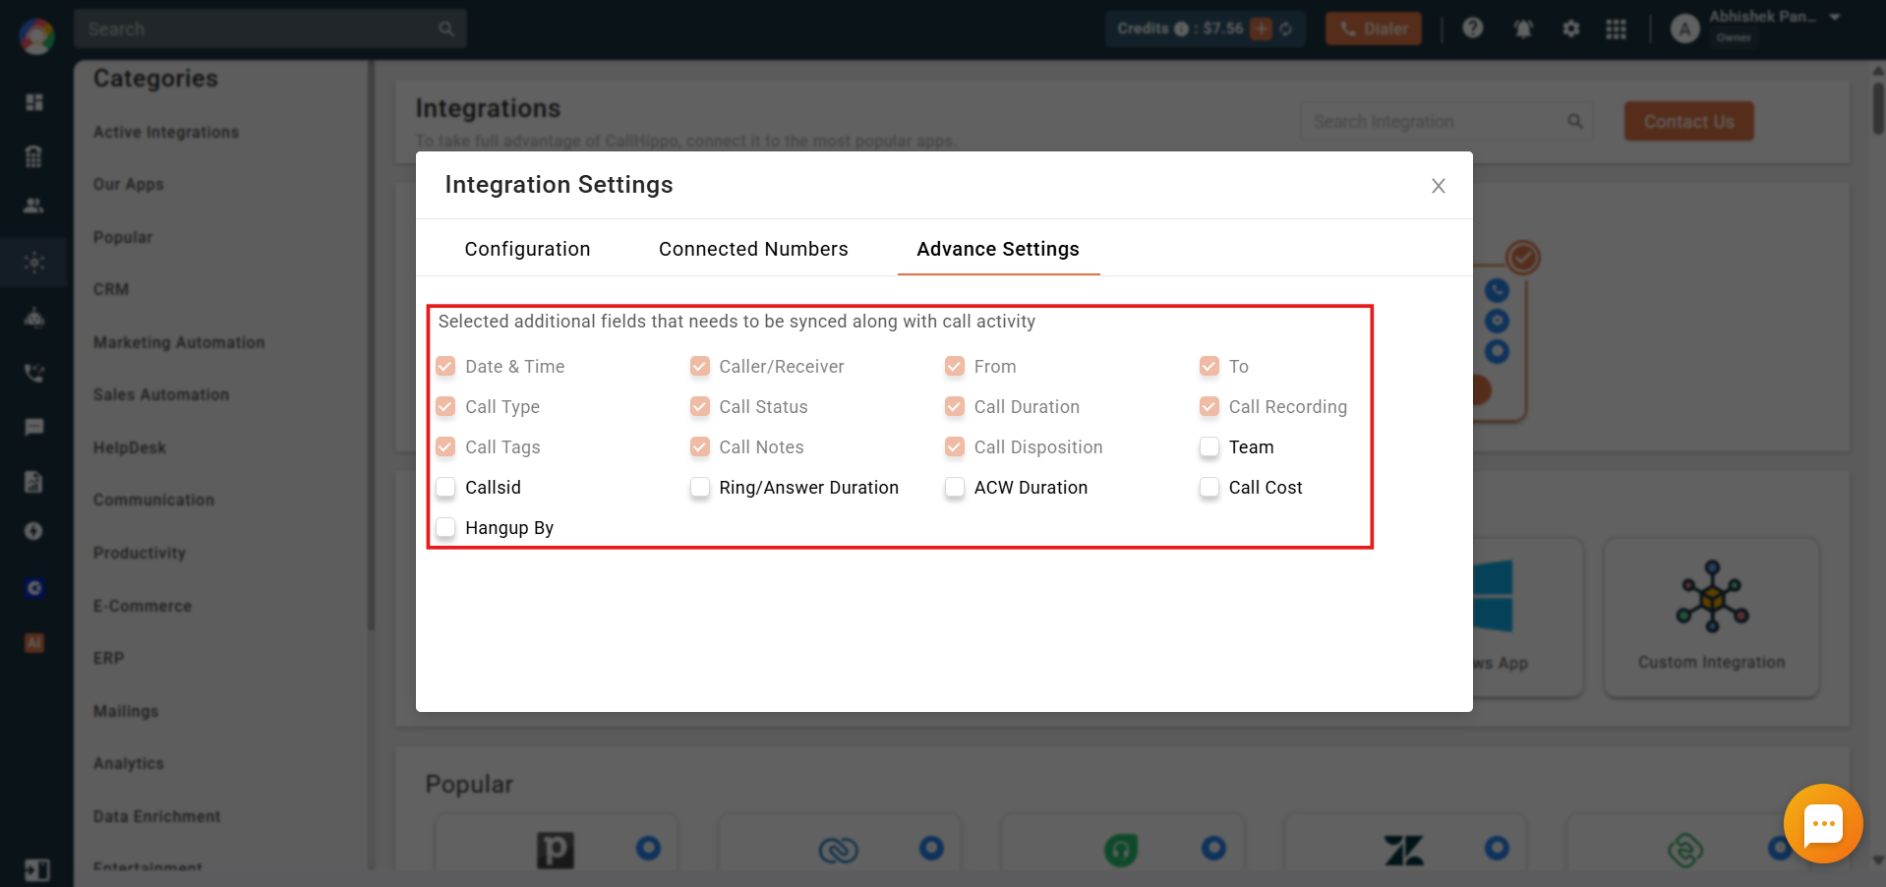Viewport: 1886px width, 887px height.
Task: Uncheck the Call Disposition checkbox
Action: click(955, 447)
